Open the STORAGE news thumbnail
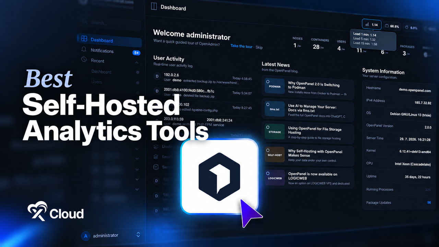This screenshot has height=247, width=439. pyautogui.click(x=275, y=132)
